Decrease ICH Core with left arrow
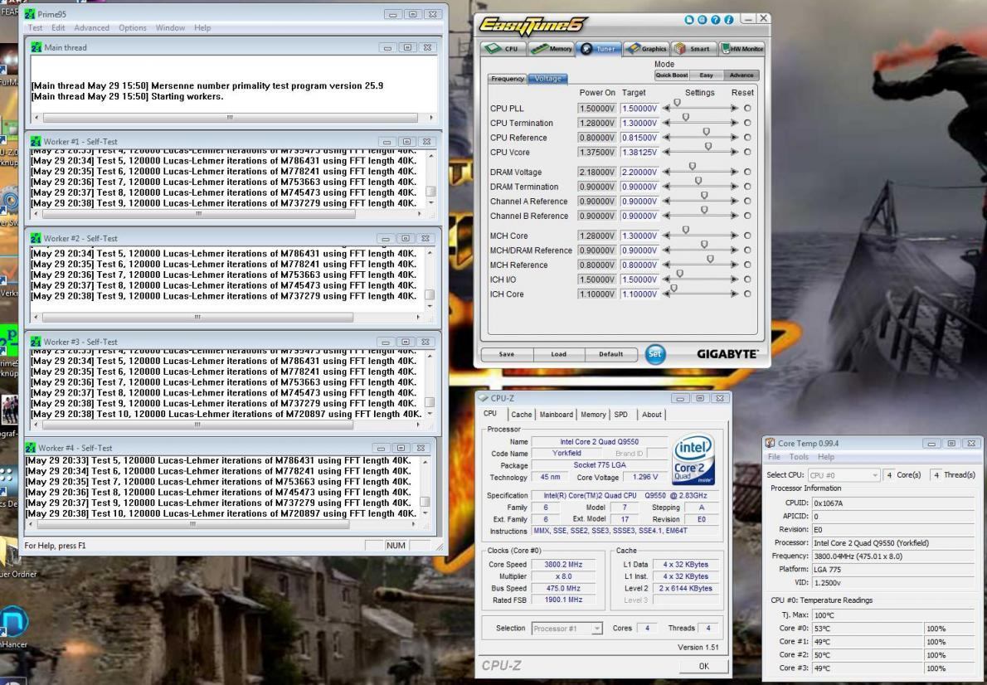 (667, 294)
